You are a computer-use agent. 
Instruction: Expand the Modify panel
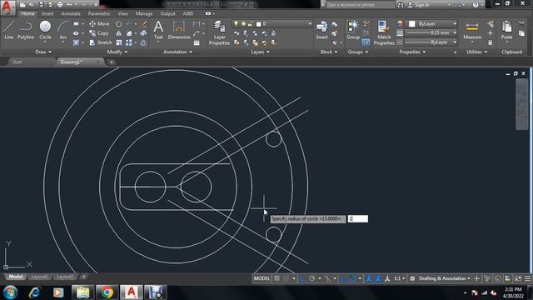coord(117,52)
